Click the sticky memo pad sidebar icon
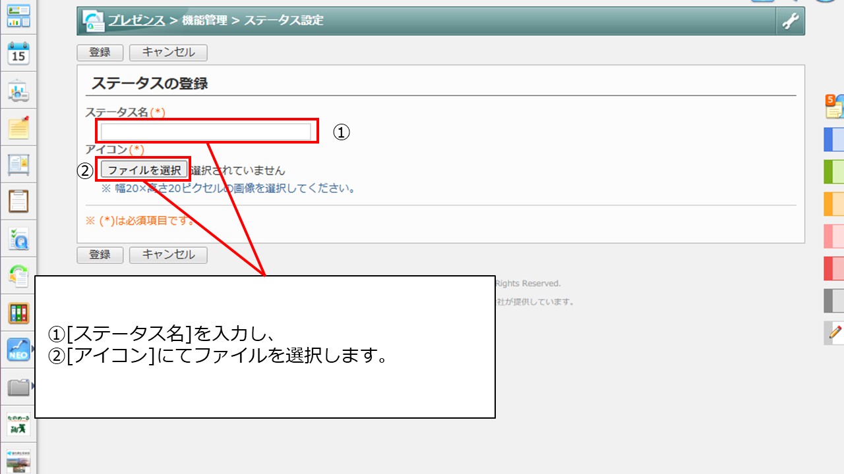Image resolution: width=844 pixels, height=474 pixels. click(18, 128)
